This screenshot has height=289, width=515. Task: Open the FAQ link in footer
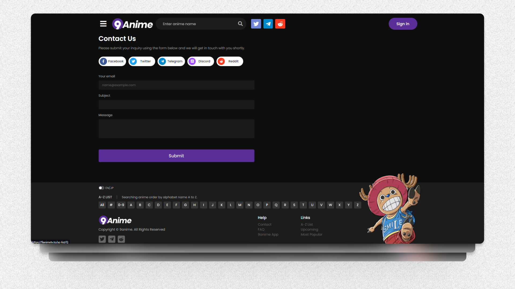click(261, 229)
